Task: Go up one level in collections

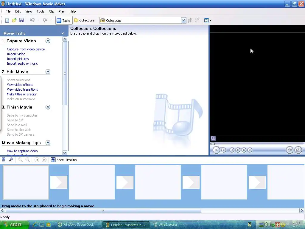Action: pos(190,20)
